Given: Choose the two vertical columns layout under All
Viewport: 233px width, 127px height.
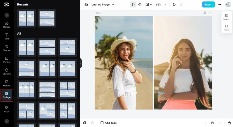Looking at the screenshot, I should pos(26,47).
